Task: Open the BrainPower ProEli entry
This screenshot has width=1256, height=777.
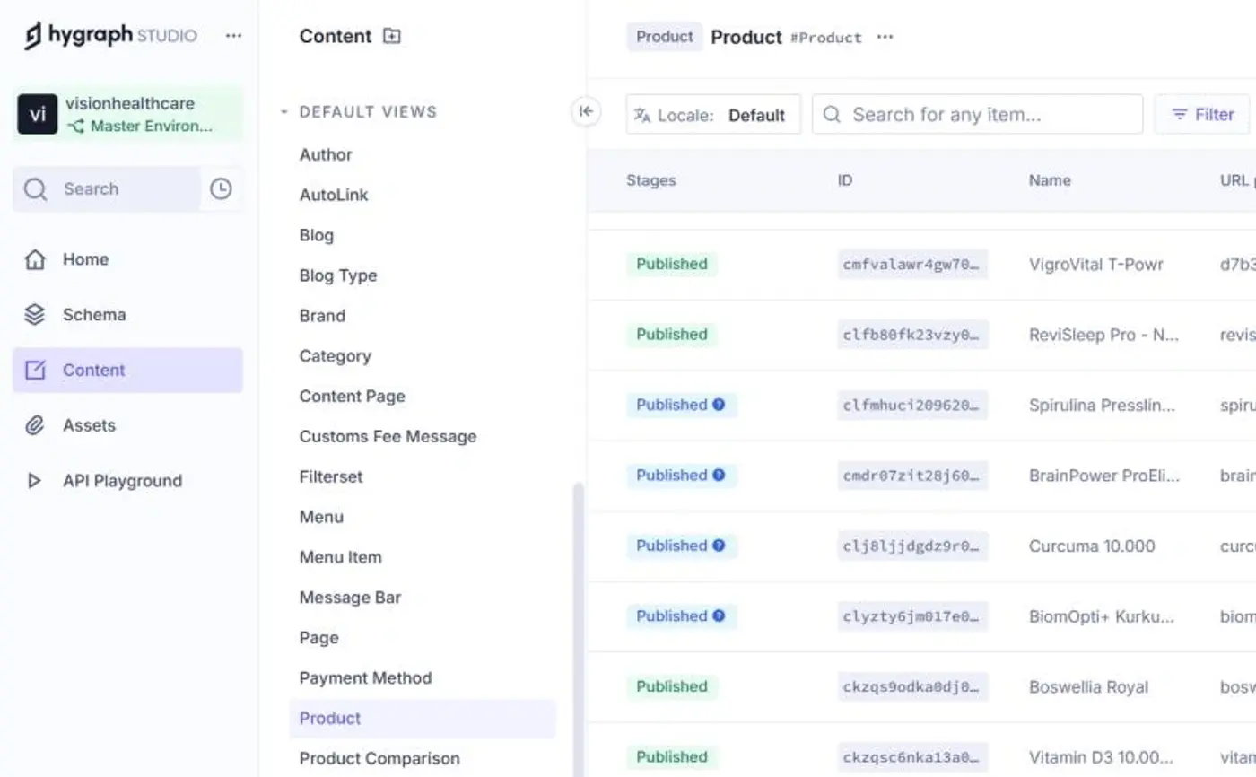Action: click(x=1104, y=476)
